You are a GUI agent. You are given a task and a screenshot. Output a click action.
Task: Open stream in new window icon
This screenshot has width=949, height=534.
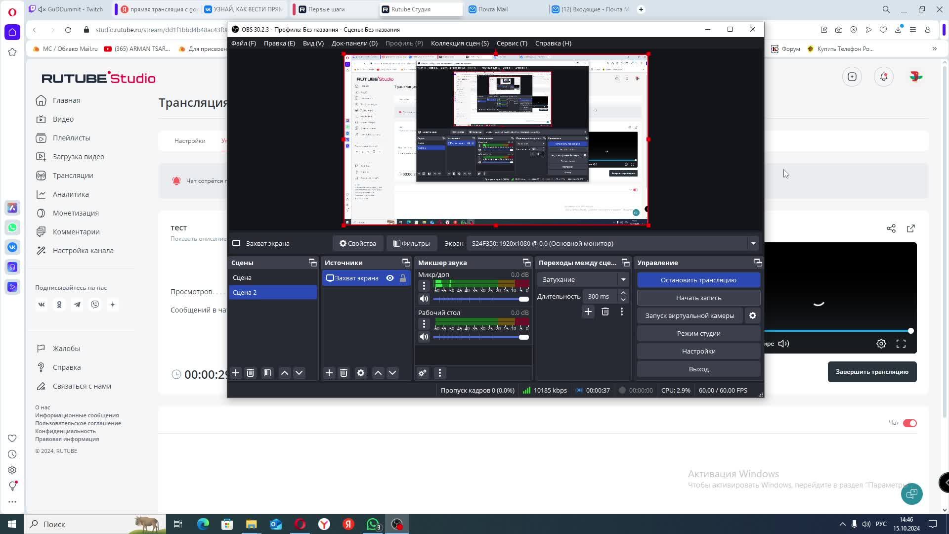911,228
